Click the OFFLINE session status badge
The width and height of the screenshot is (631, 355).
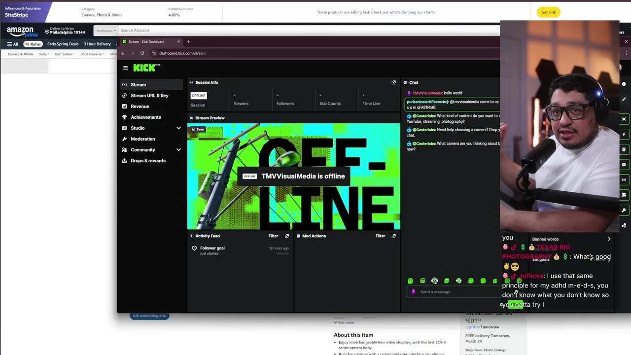point(199,96)
